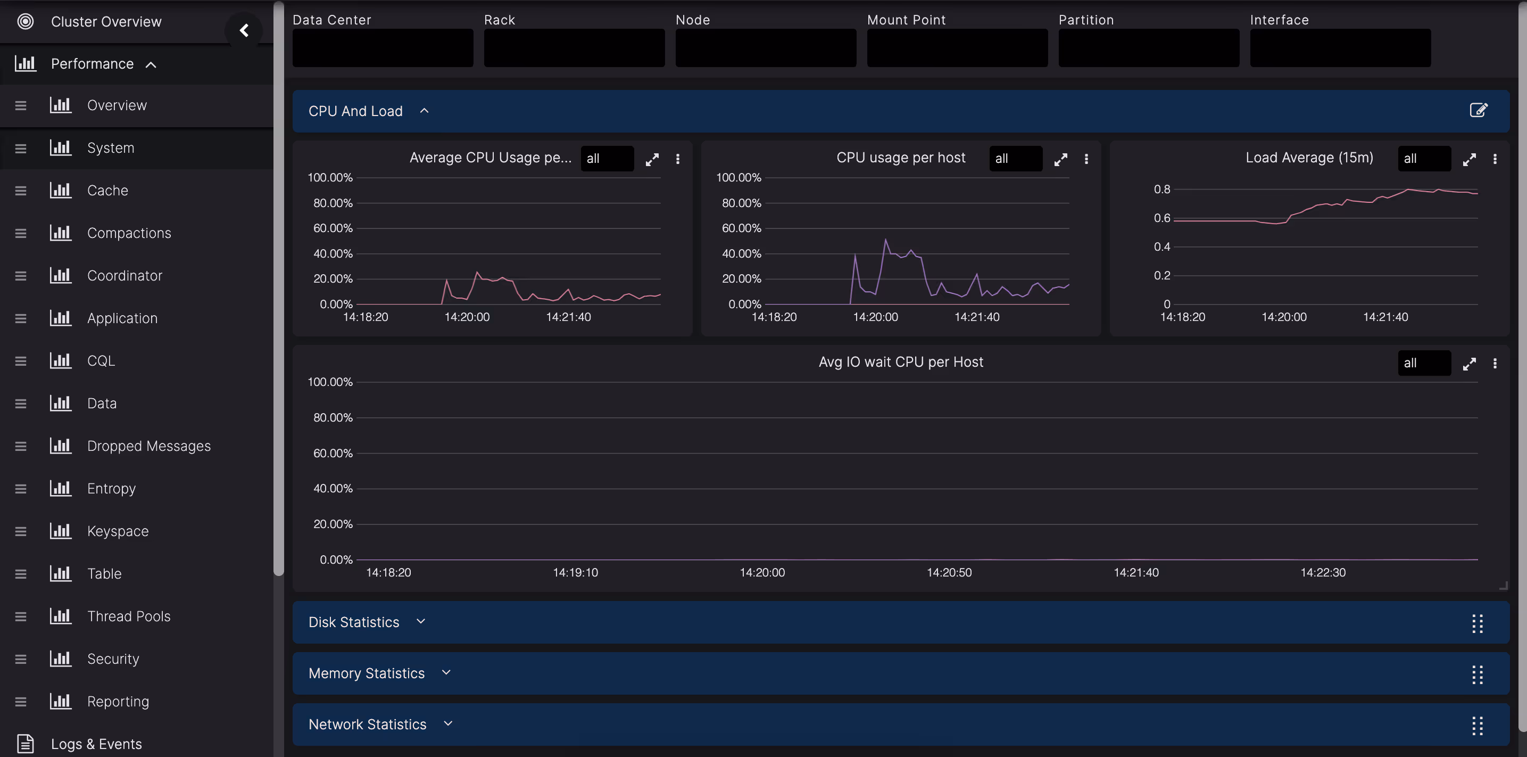Open the 'all' dropdown on Load Average chart
Viewport: 1527px width, 757px height.
1423,159
